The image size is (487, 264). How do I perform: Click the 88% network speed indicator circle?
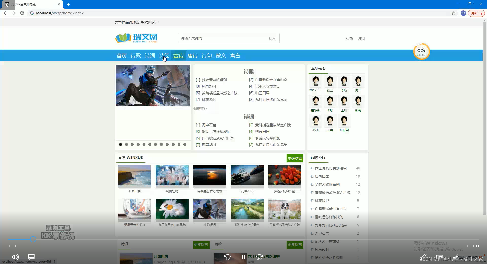pyautogui.click(x=421, y=51)
